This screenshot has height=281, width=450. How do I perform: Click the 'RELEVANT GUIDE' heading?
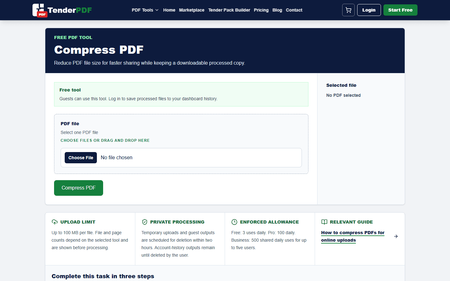[351, 222]
